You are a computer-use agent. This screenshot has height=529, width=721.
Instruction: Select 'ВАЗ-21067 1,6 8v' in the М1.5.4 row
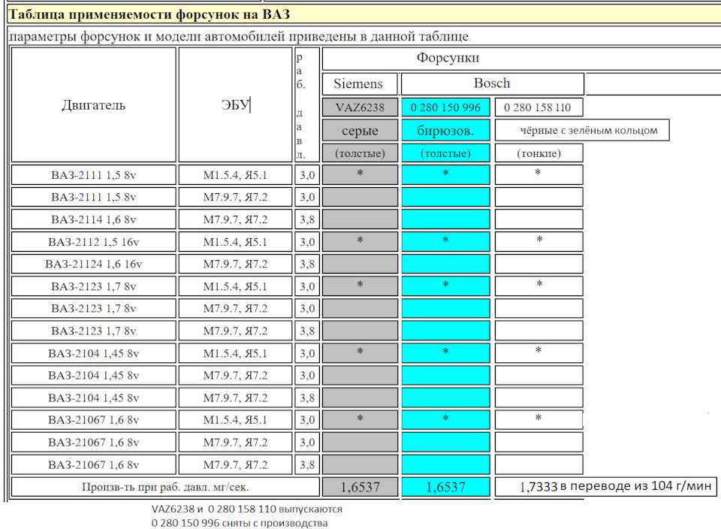pos(93,419)
